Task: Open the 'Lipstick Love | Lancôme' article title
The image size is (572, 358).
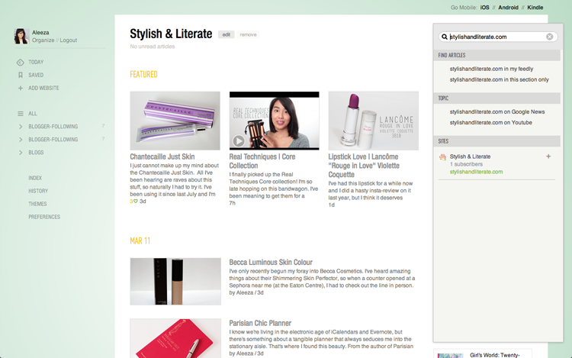Action: [x=364, y=166]
